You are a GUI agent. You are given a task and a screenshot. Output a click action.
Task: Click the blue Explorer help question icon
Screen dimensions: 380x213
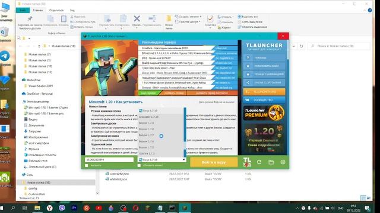click(x=369, y=10)
